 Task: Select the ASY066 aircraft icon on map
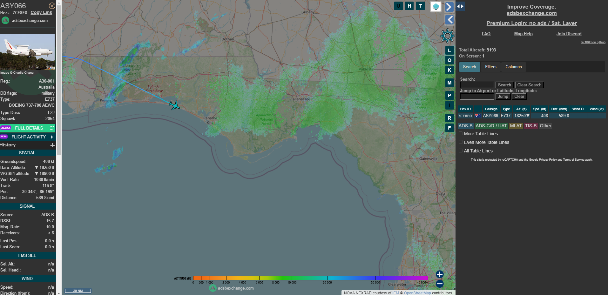(174, 105)
